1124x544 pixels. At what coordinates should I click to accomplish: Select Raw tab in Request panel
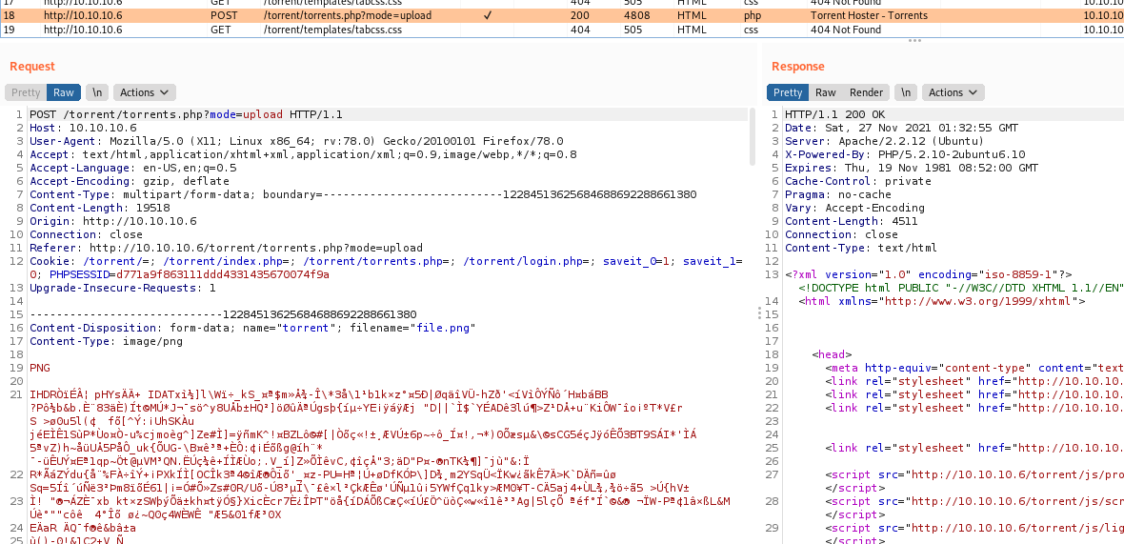point(64,92)
